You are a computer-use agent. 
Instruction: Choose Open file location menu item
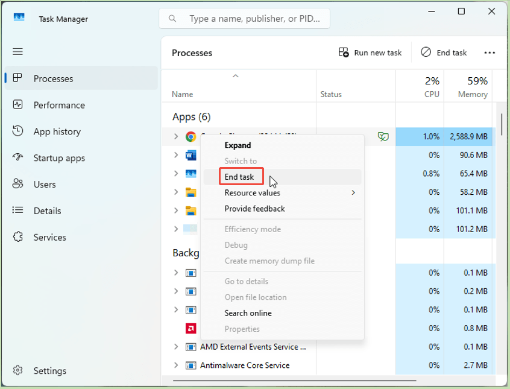pyautogui.click(x=282, y=297)
